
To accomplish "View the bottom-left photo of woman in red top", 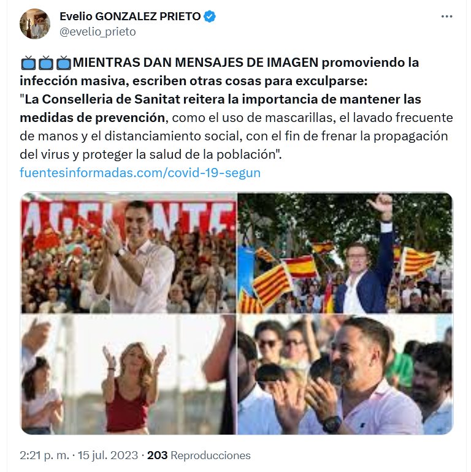I will [x=128, y=374].
